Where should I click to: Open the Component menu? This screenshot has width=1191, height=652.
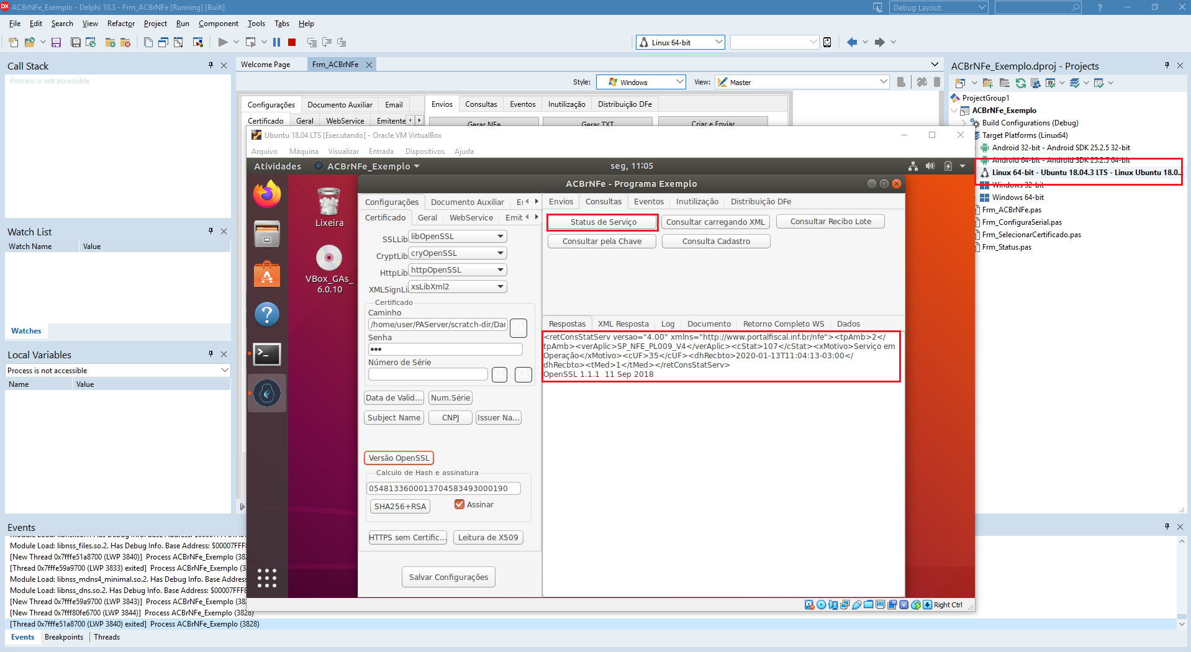218,24
